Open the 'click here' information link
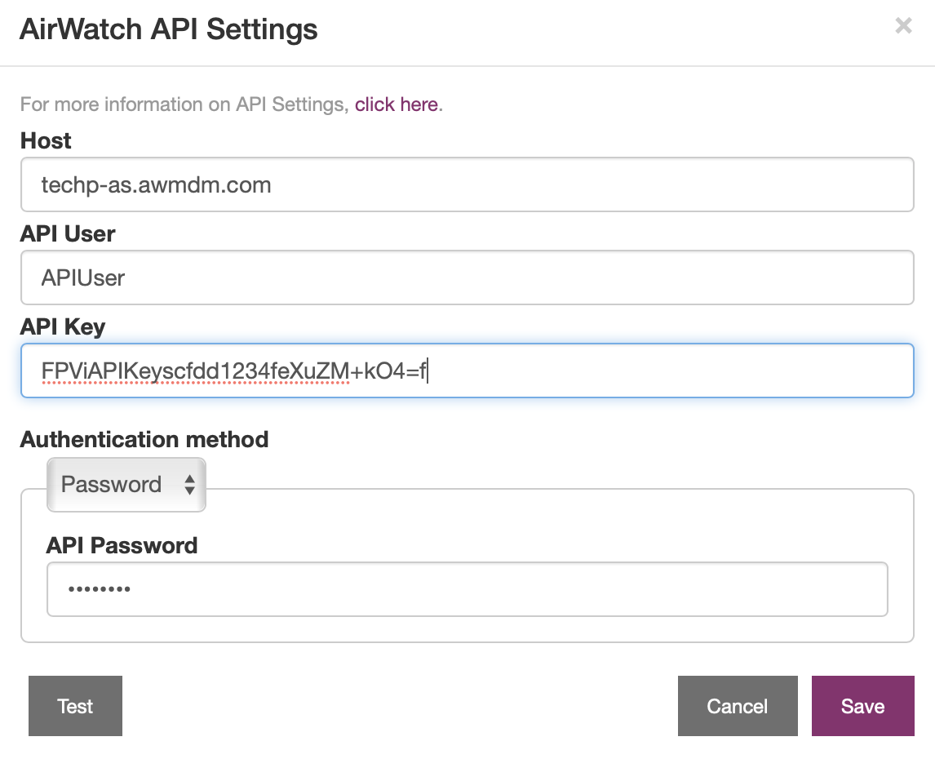 [x=397, y=104]
